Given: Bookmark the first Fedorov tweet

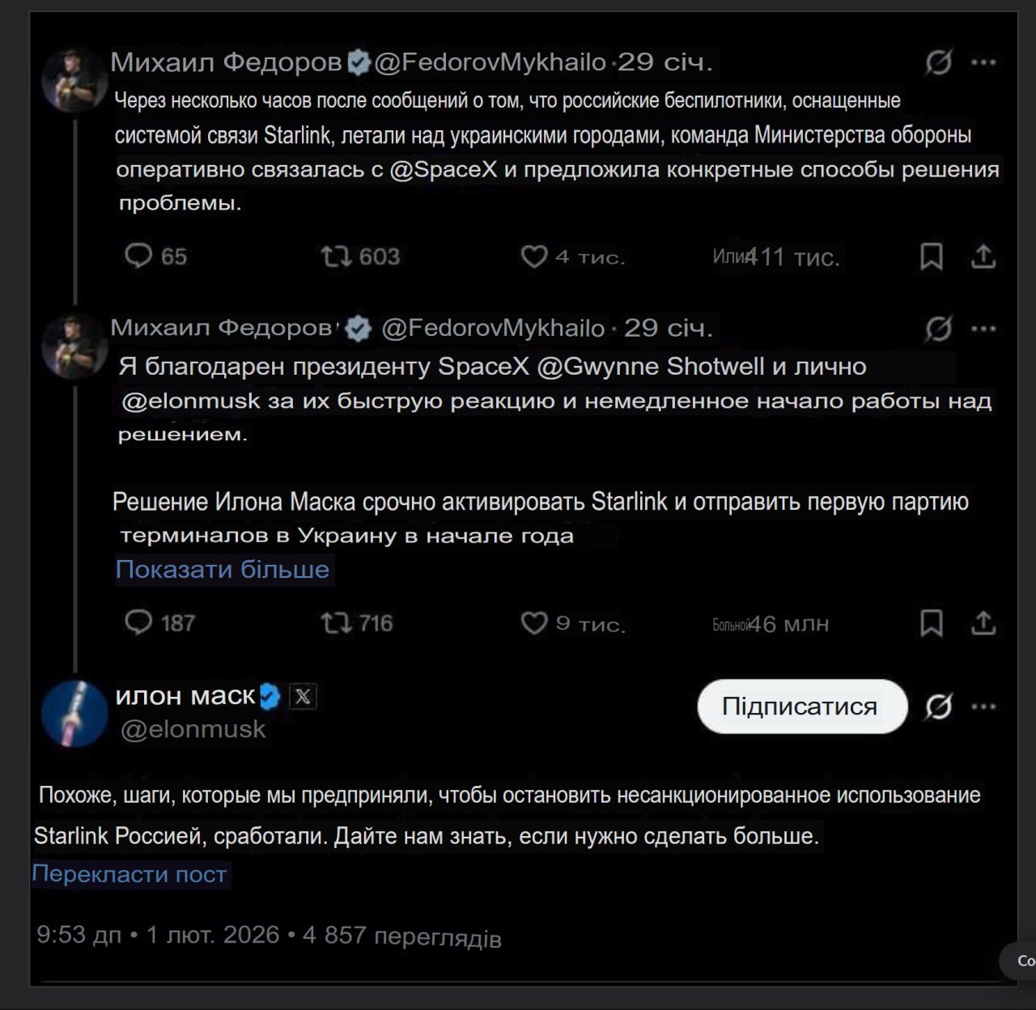Looking at the screenshot, I should pos(932,257).
